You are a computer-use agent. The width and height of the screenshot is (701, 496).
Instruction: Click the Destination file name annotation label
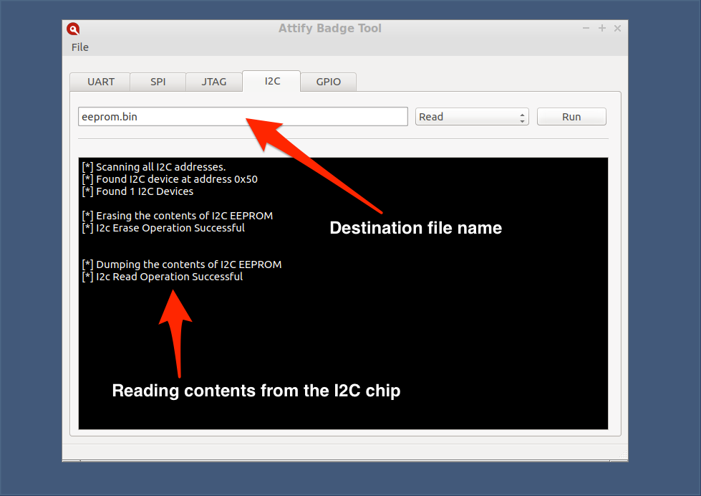tap(415, 228)
